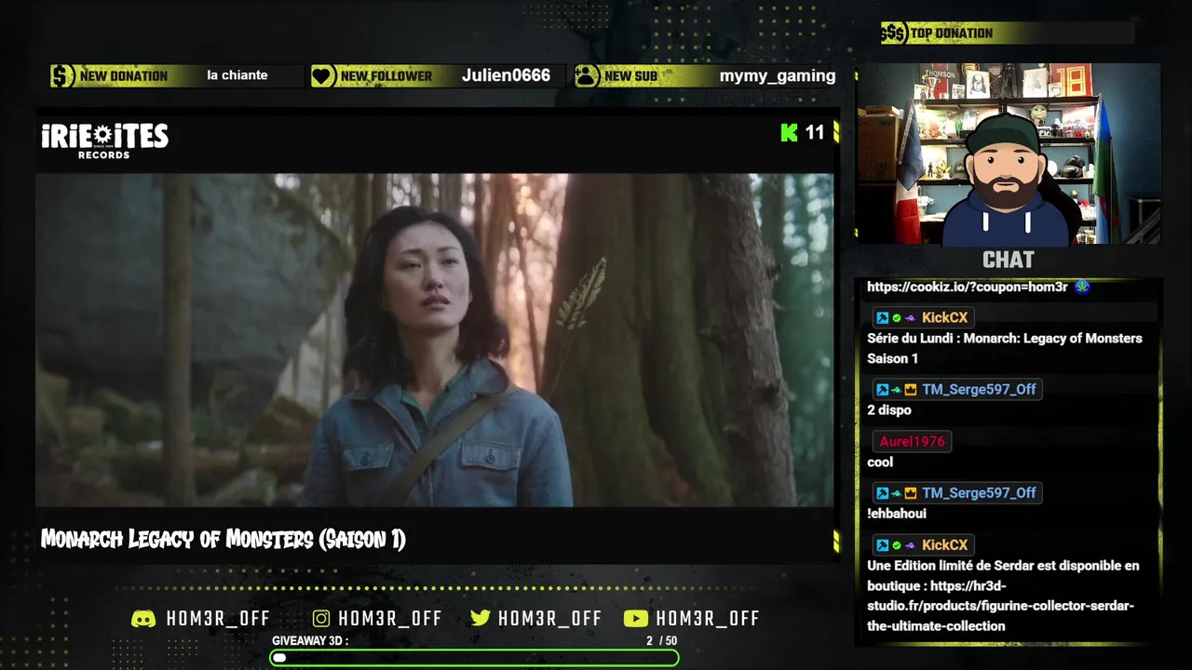
Task: Click the giveaway 3D progress bar
Action: pos(474,658)
